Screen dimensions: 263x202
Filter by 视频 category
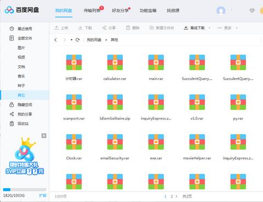[x=21, y=57]
